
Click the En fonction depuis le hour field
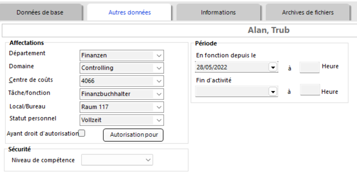coord(309,67)
